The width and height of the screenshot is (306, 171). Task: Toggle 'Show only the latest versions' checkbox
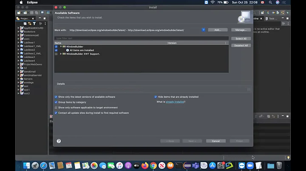[56, 97]
